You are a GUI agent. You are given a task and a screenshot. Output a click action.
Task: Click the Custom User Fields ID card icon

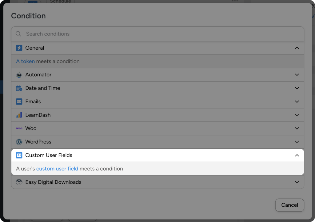[x=19, y=155]
